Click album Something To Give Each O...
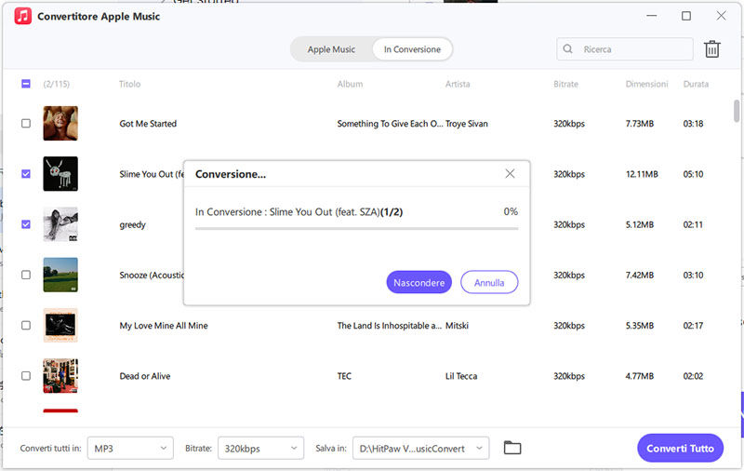 390,124
